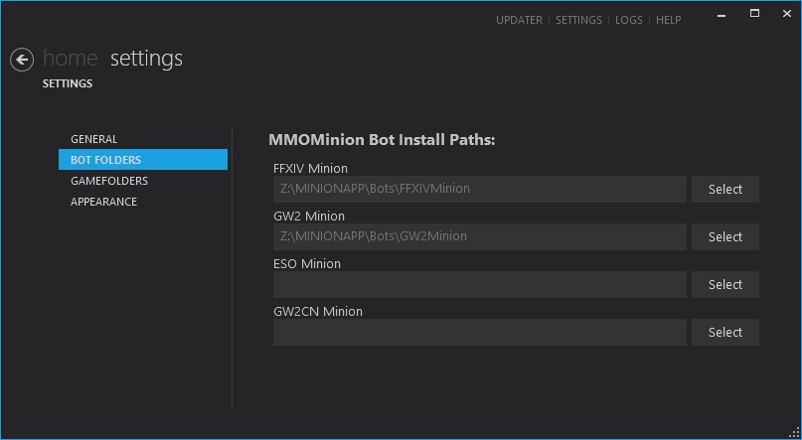Click the 'GW2 Minion' label
This screenshot has width=802, height=440.
pos(309,217)
